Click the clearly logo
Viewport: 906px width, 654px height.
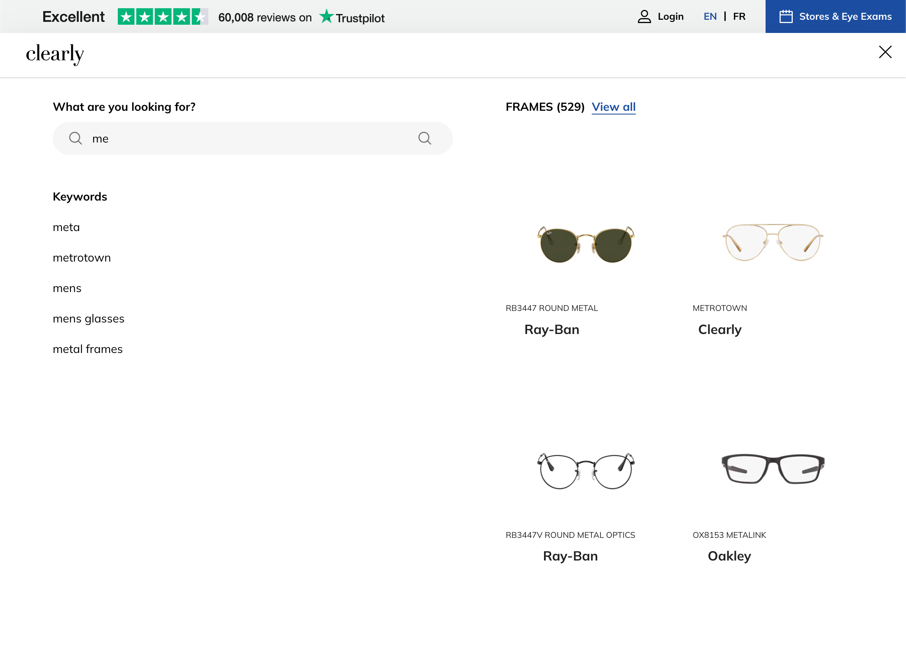[55, 54]
